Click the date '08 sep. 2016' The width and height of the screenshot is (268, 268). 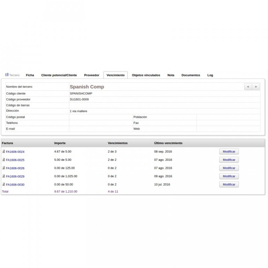[x=163, y=151]
